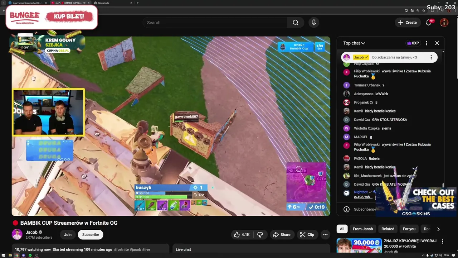458x258 pixels.
Task: Focus the YouTube Search field
Action: point(215,23)
